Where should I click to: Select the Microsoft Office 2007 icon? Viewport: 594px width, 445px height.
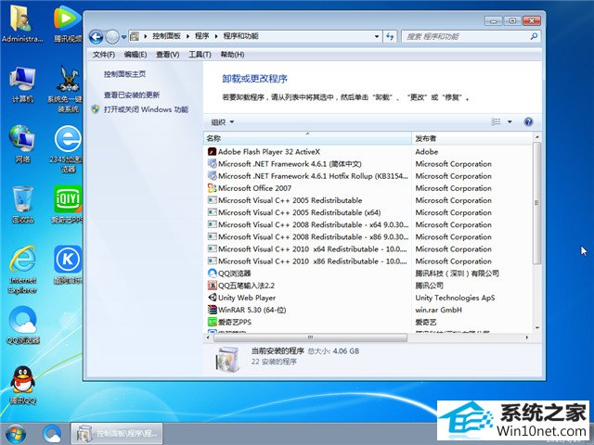tap(213, 188)
